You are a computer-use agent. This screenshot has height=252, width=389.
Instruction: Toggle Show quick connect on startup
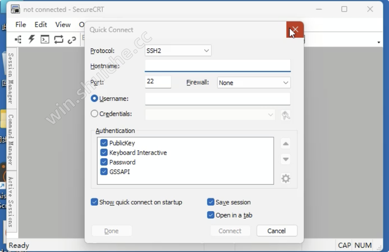(94, 202)
